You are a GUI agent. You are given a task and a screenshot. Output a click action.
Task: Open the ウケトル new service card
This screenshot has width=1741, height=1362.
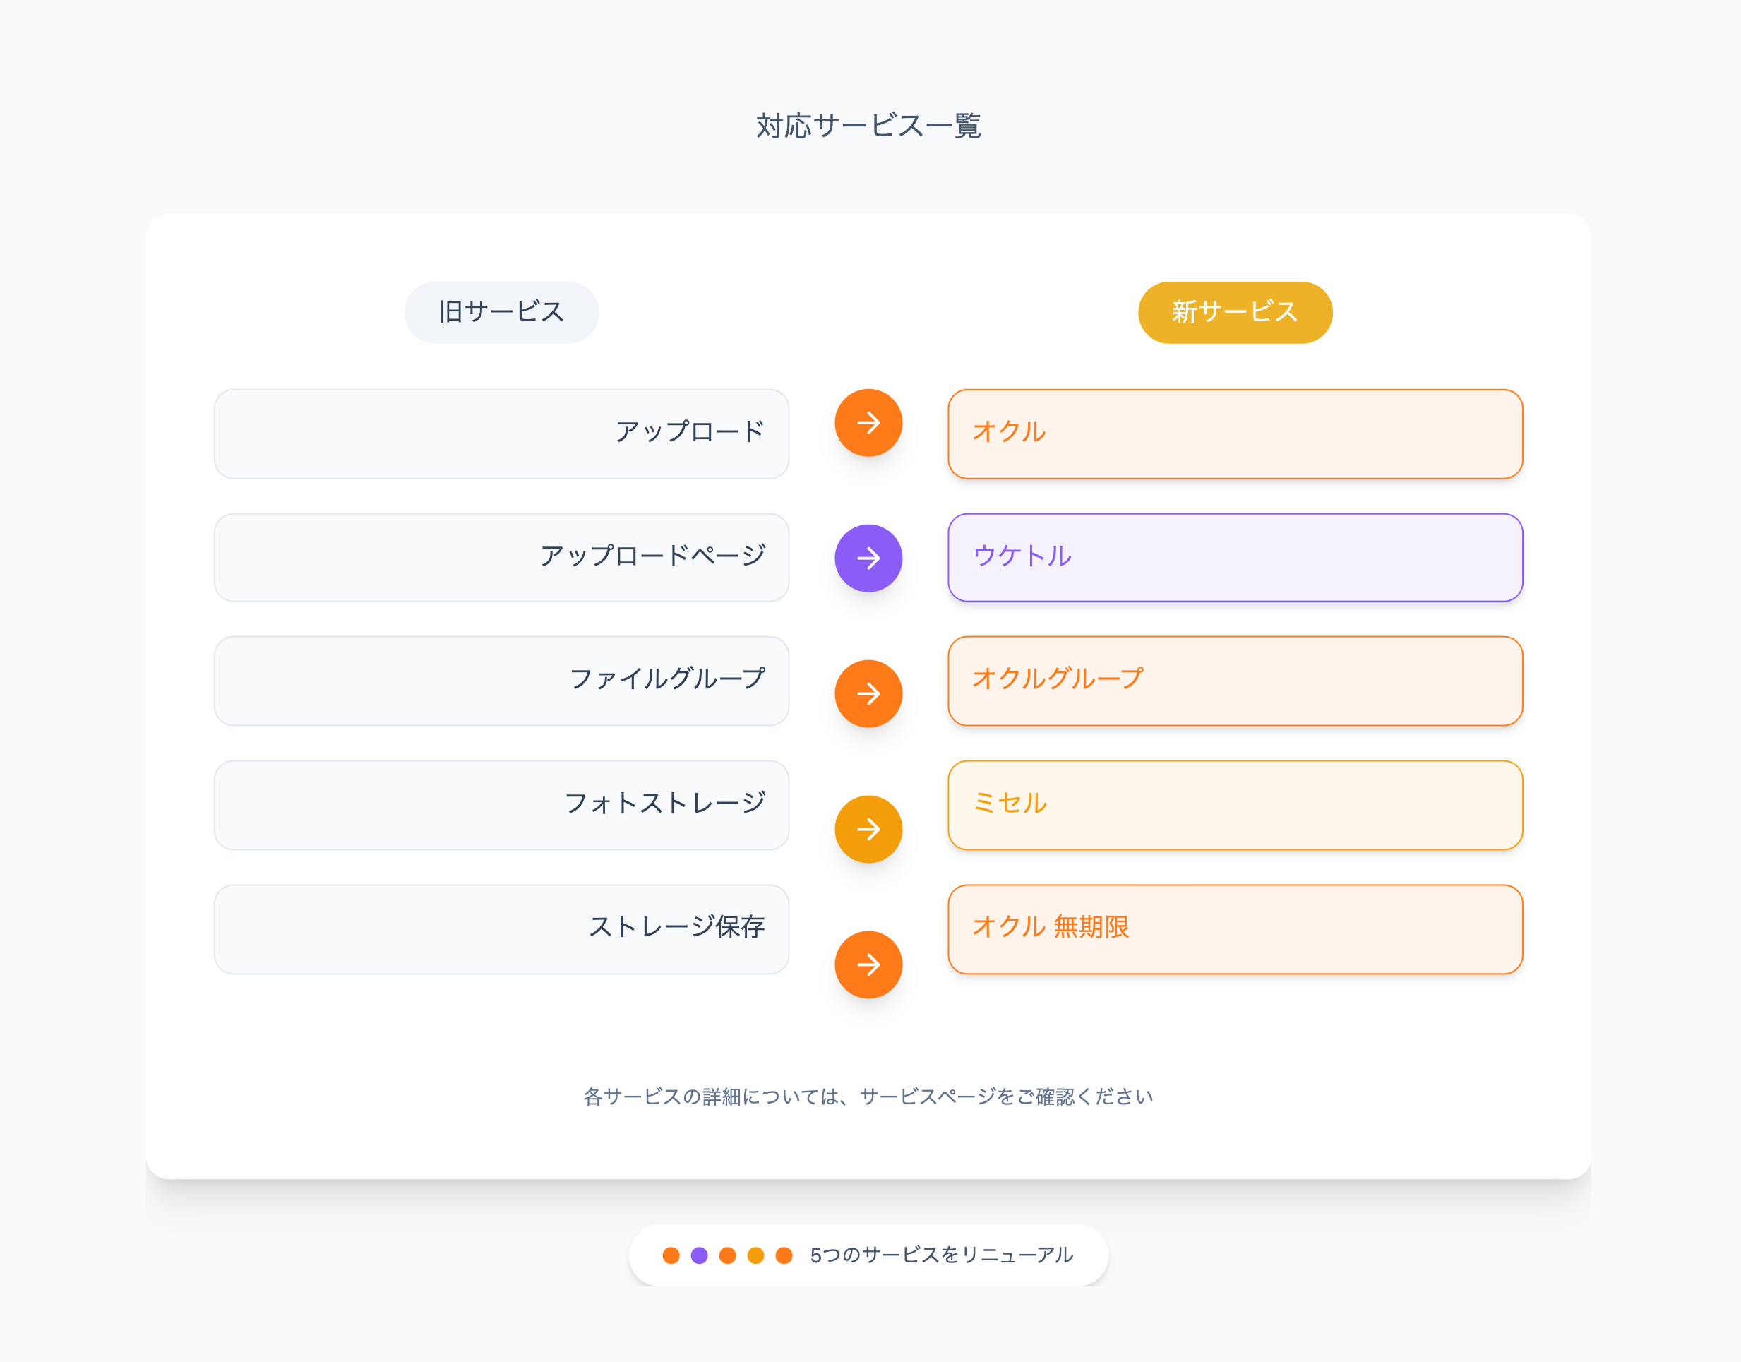click(x=1235, y=557)
